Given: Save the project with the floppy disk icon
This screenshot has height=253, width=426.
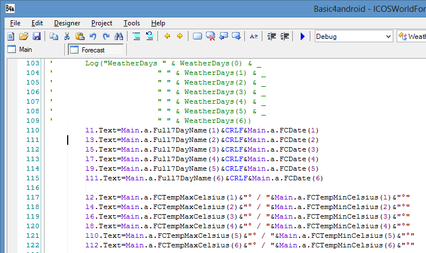Looking at the screenshot, I should pyautogui.click(x=37, y=36).
